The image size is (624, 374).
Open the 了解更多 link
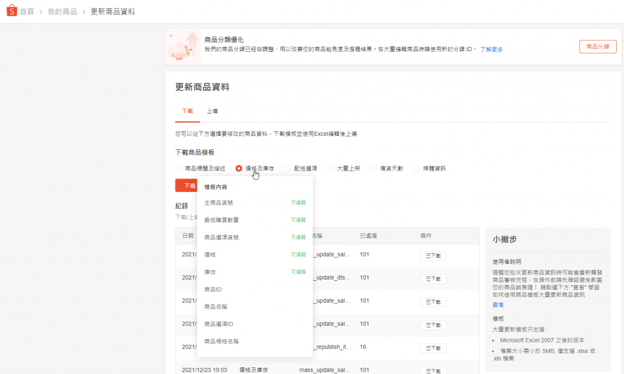click(x=491, y=49)
